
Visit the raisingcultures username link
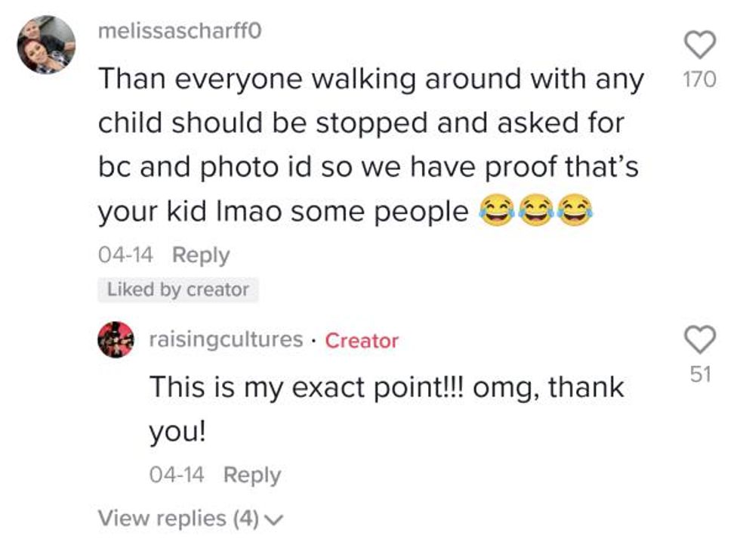pyautogui.click(x=226, y=339)
